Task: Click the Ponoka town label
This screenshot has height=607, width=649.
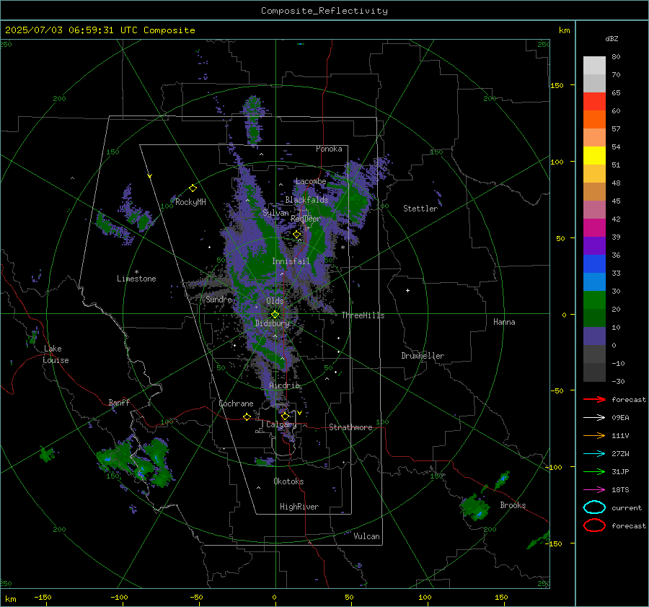Action: coord(329,149)
